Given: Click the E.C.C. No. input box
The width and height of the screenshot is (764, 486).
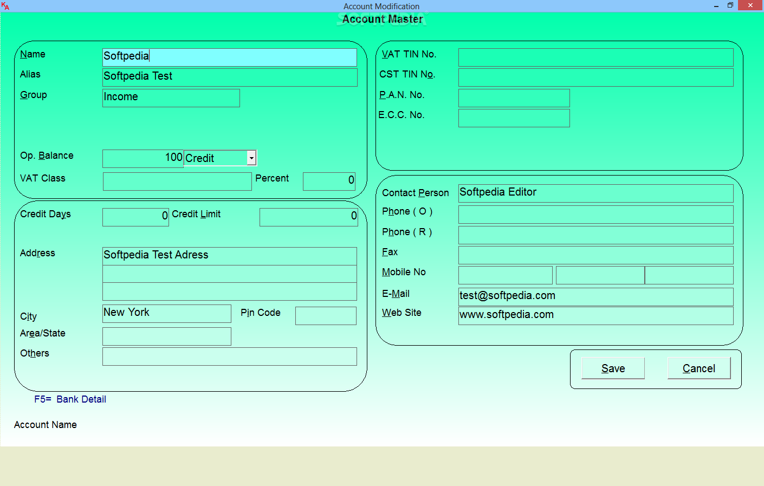Looking at the screenshot, I should pos(514,118).
